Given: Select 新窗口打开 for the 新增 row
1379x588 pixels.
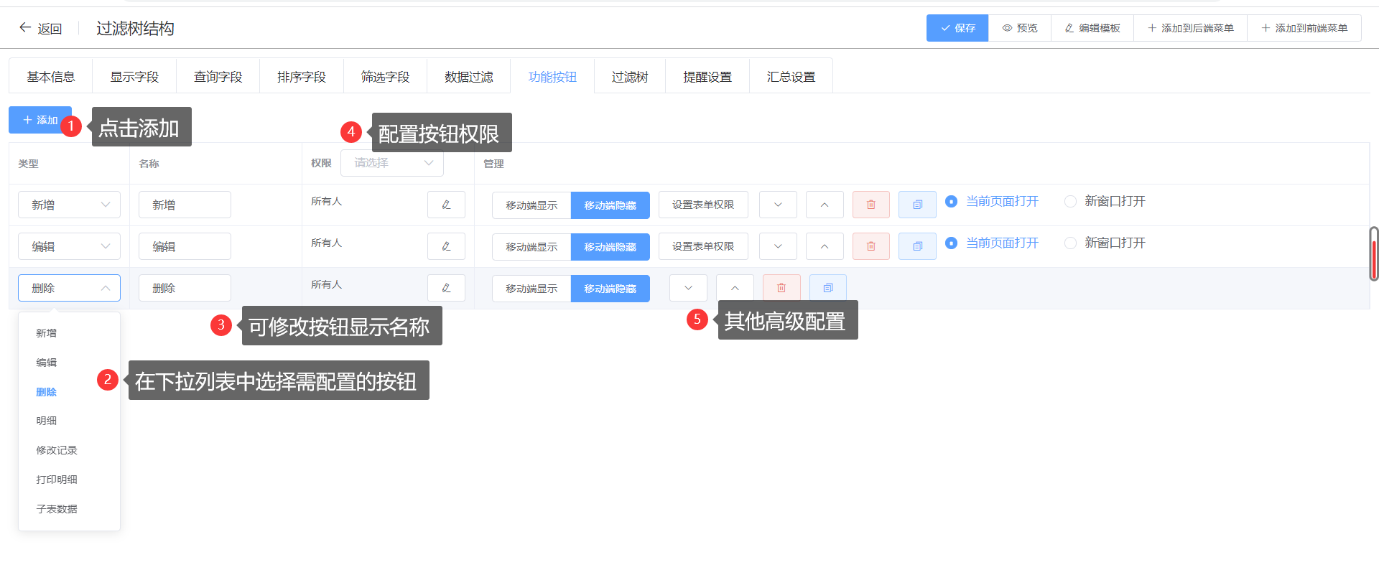Looking at the screenshot, I should click(x=1070, y=202).
